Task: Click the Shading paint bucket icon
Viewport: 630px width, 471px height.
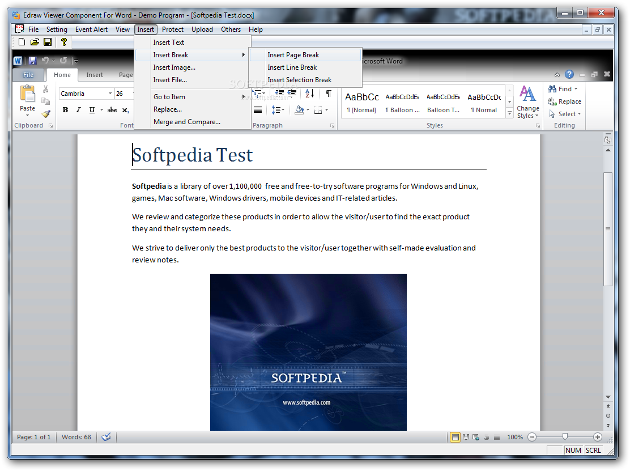Action: [x=299, y=110]
